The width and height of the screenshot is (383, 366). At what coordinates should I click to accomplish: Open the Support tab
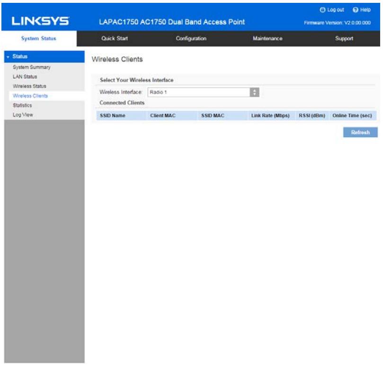pyautogui.click(x=344, y=38)
